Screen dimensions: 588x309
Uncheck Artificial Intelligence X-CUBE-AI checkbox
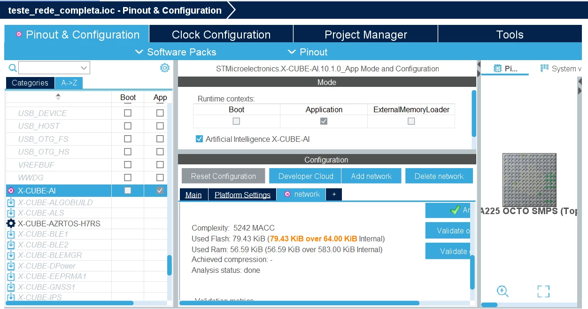pos(199,139)
